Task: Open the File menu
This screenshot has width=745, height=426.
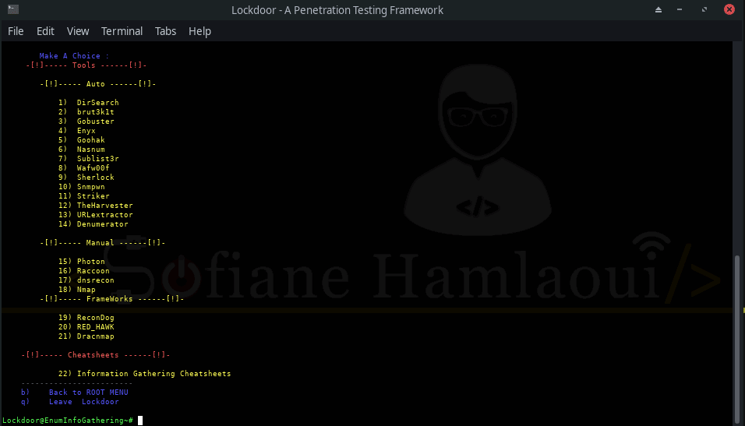Action: point(16,31)
